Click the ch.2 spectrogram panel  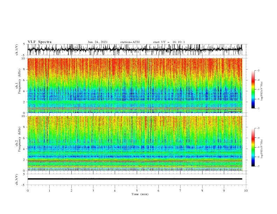[135, 143]
